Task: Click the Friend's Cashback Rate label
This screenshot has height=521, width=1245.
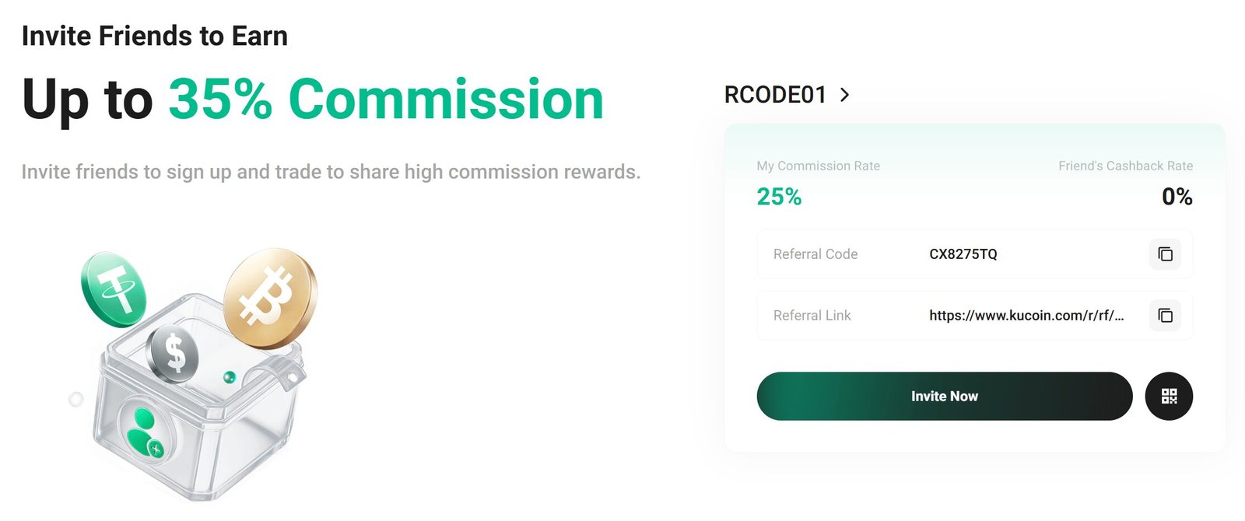Action: (x=1125, y=166)
